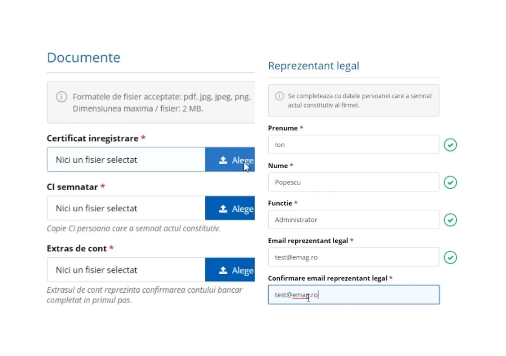The width and height of the screenshot is (506, 356).
Task: Click Alege button for Extras de cont
Action: coord(230,270)
